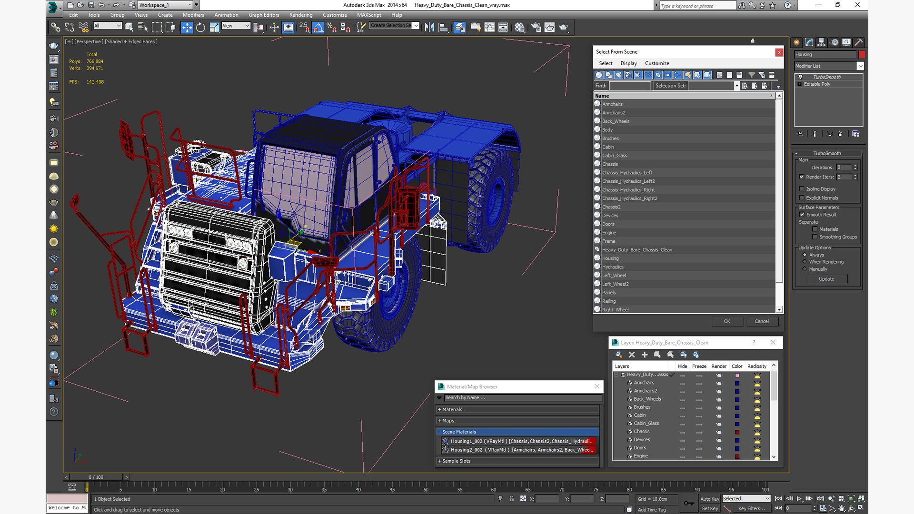914x514 pixels.
Task: Click Chassis layer color swatch
Action: tap(737, 432)
